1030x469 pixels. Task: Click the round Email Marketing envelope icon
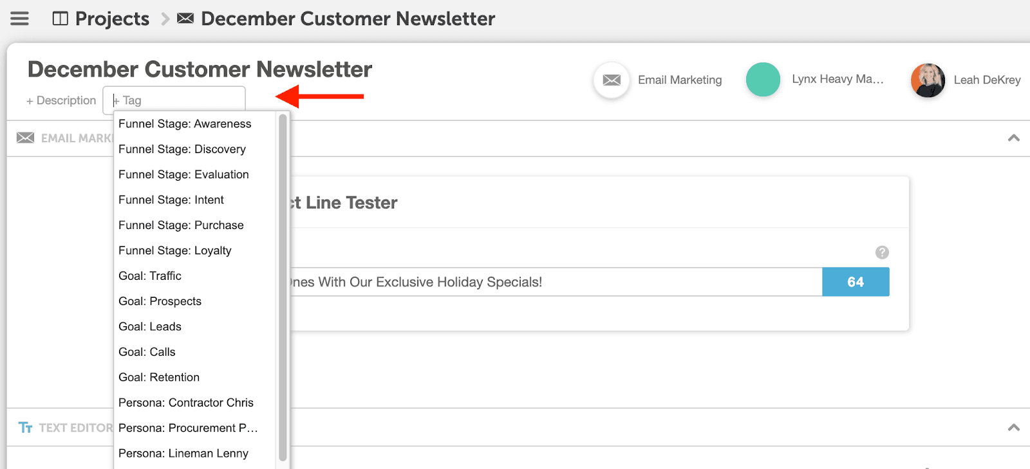pos(612,80)
